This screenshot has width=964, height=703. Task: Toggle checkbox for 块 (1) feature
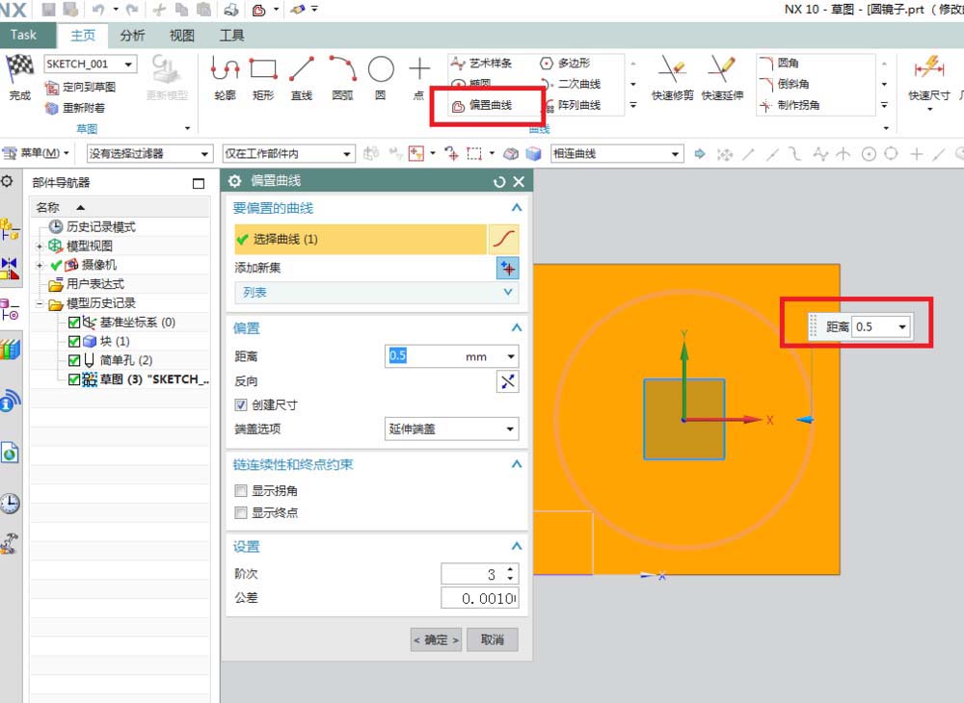pyautogui.click(x=74, y=341)
